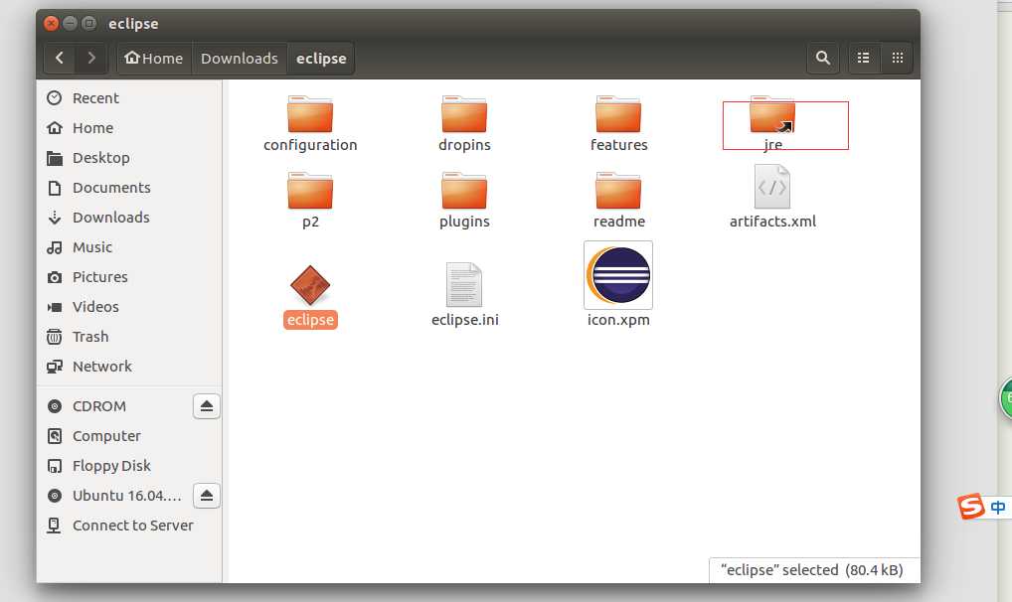Select the icon.xpm image thumbnail

point(618,275)
